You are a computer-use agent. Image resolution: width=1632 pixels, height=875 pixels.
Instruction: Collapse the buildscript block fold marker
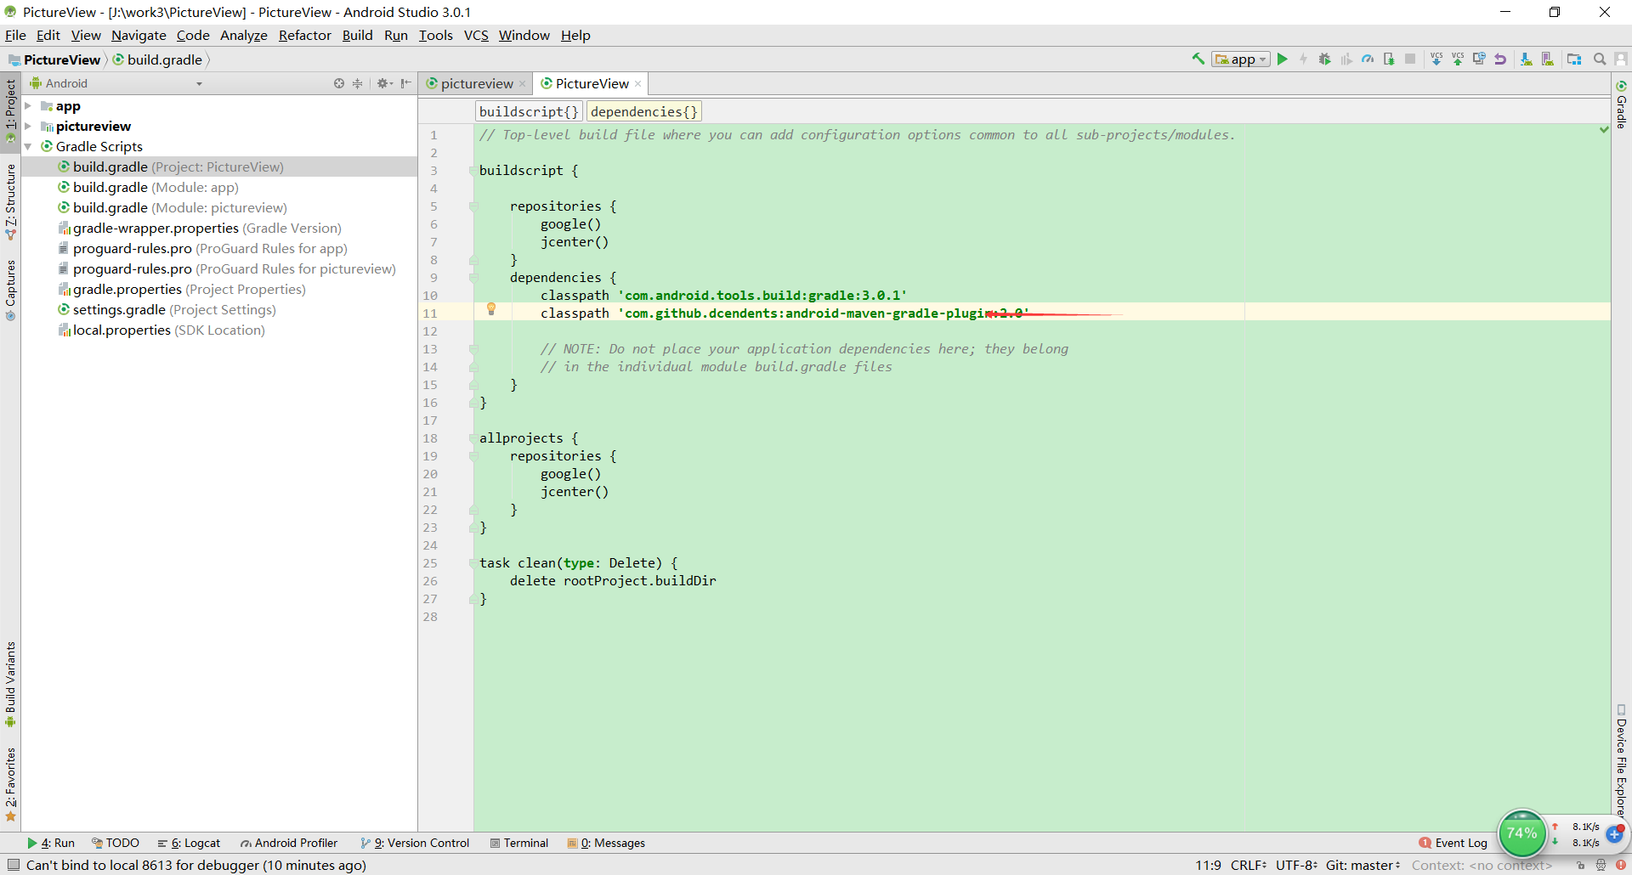pyautogui.click(x=473, y=171)
